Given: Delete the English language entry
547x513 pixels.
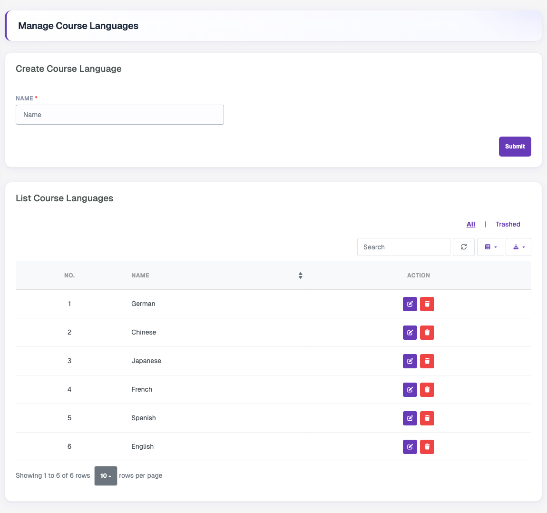Looking at the screenshot, I should coord(427,447).
